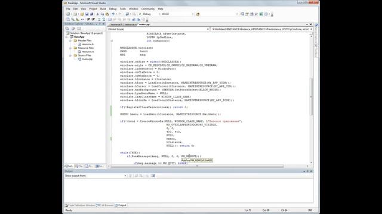382x214 pixels.
Task: Click Solution Explorer Properties icon
Action: point(67,29)
